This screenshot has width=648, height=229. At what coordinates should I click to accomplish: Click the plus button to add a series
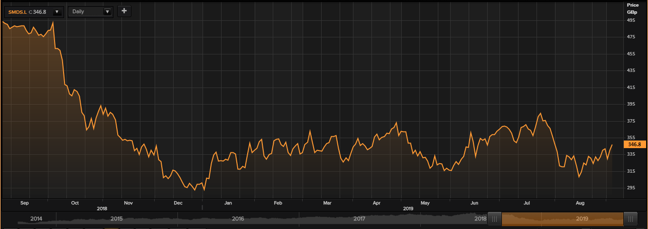click(124, 11)
